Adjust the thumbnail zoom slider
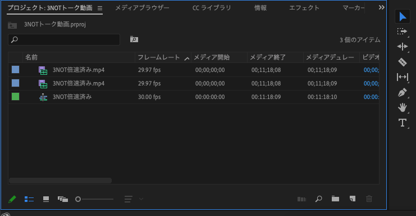 (x=94, y=199)
